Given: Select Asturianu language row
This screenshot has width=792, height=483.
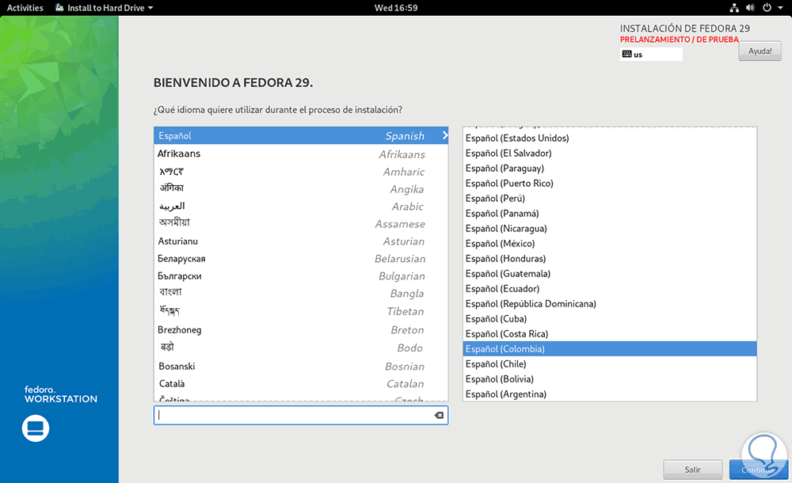Looking at the screenshot, I should (x=301, y=241).
